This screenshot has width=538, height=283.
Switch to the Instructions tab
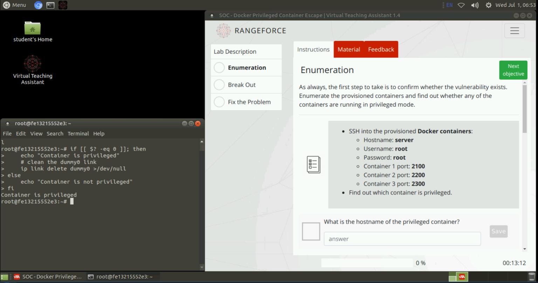click(313, 50)
